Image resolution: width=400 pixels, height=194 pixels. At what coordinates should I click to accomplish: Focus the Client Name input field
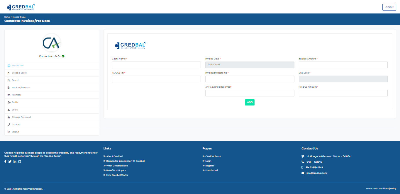point(156,65)
